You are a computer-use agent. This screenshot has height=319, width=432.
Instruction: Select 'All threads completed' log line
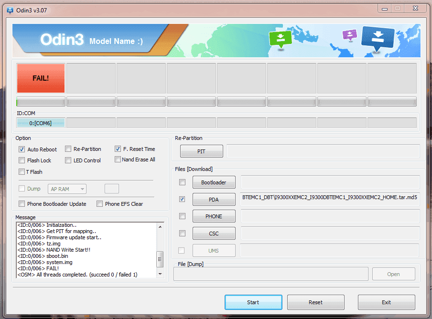[x=77, y=275]
